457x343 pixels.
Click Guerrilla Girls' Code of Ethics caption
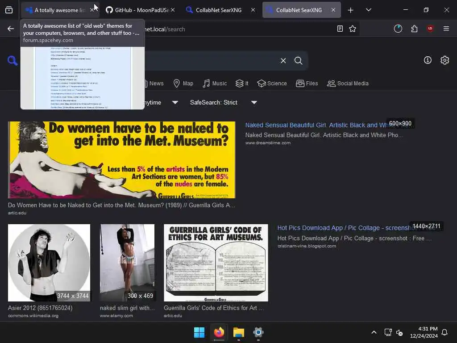coord(214,308)
